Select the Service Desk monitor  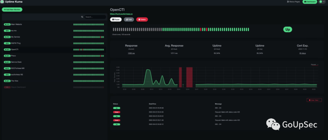click(54, 62)
